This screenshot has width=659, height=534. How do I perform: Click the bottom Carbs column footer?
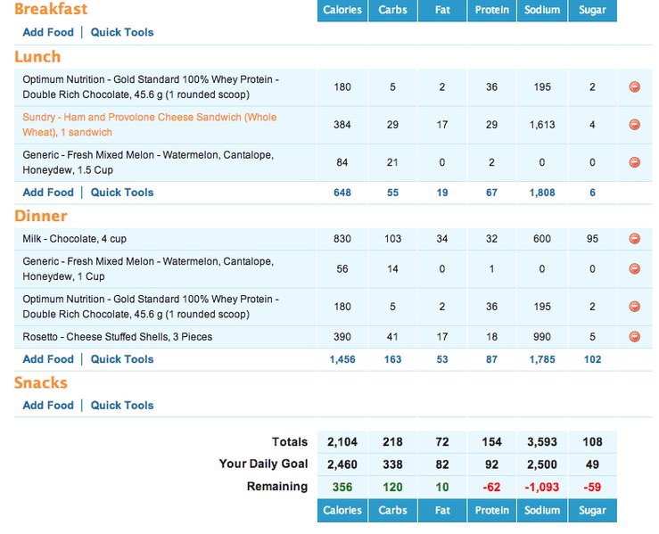coord(392,511)
